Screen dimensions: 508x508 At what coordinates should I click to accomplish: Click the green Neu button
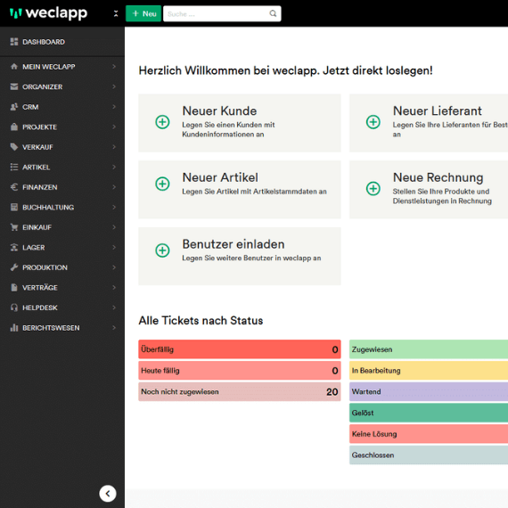[x=143, y=13]
